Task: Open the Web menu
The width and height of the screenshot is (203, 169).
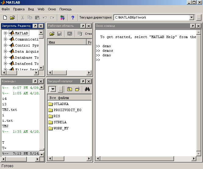Action: click(x=41, y=9)
